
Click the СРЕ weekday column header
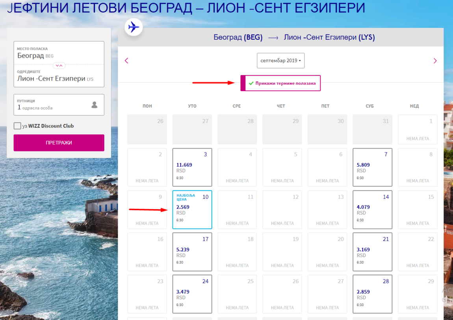point(237,106)
